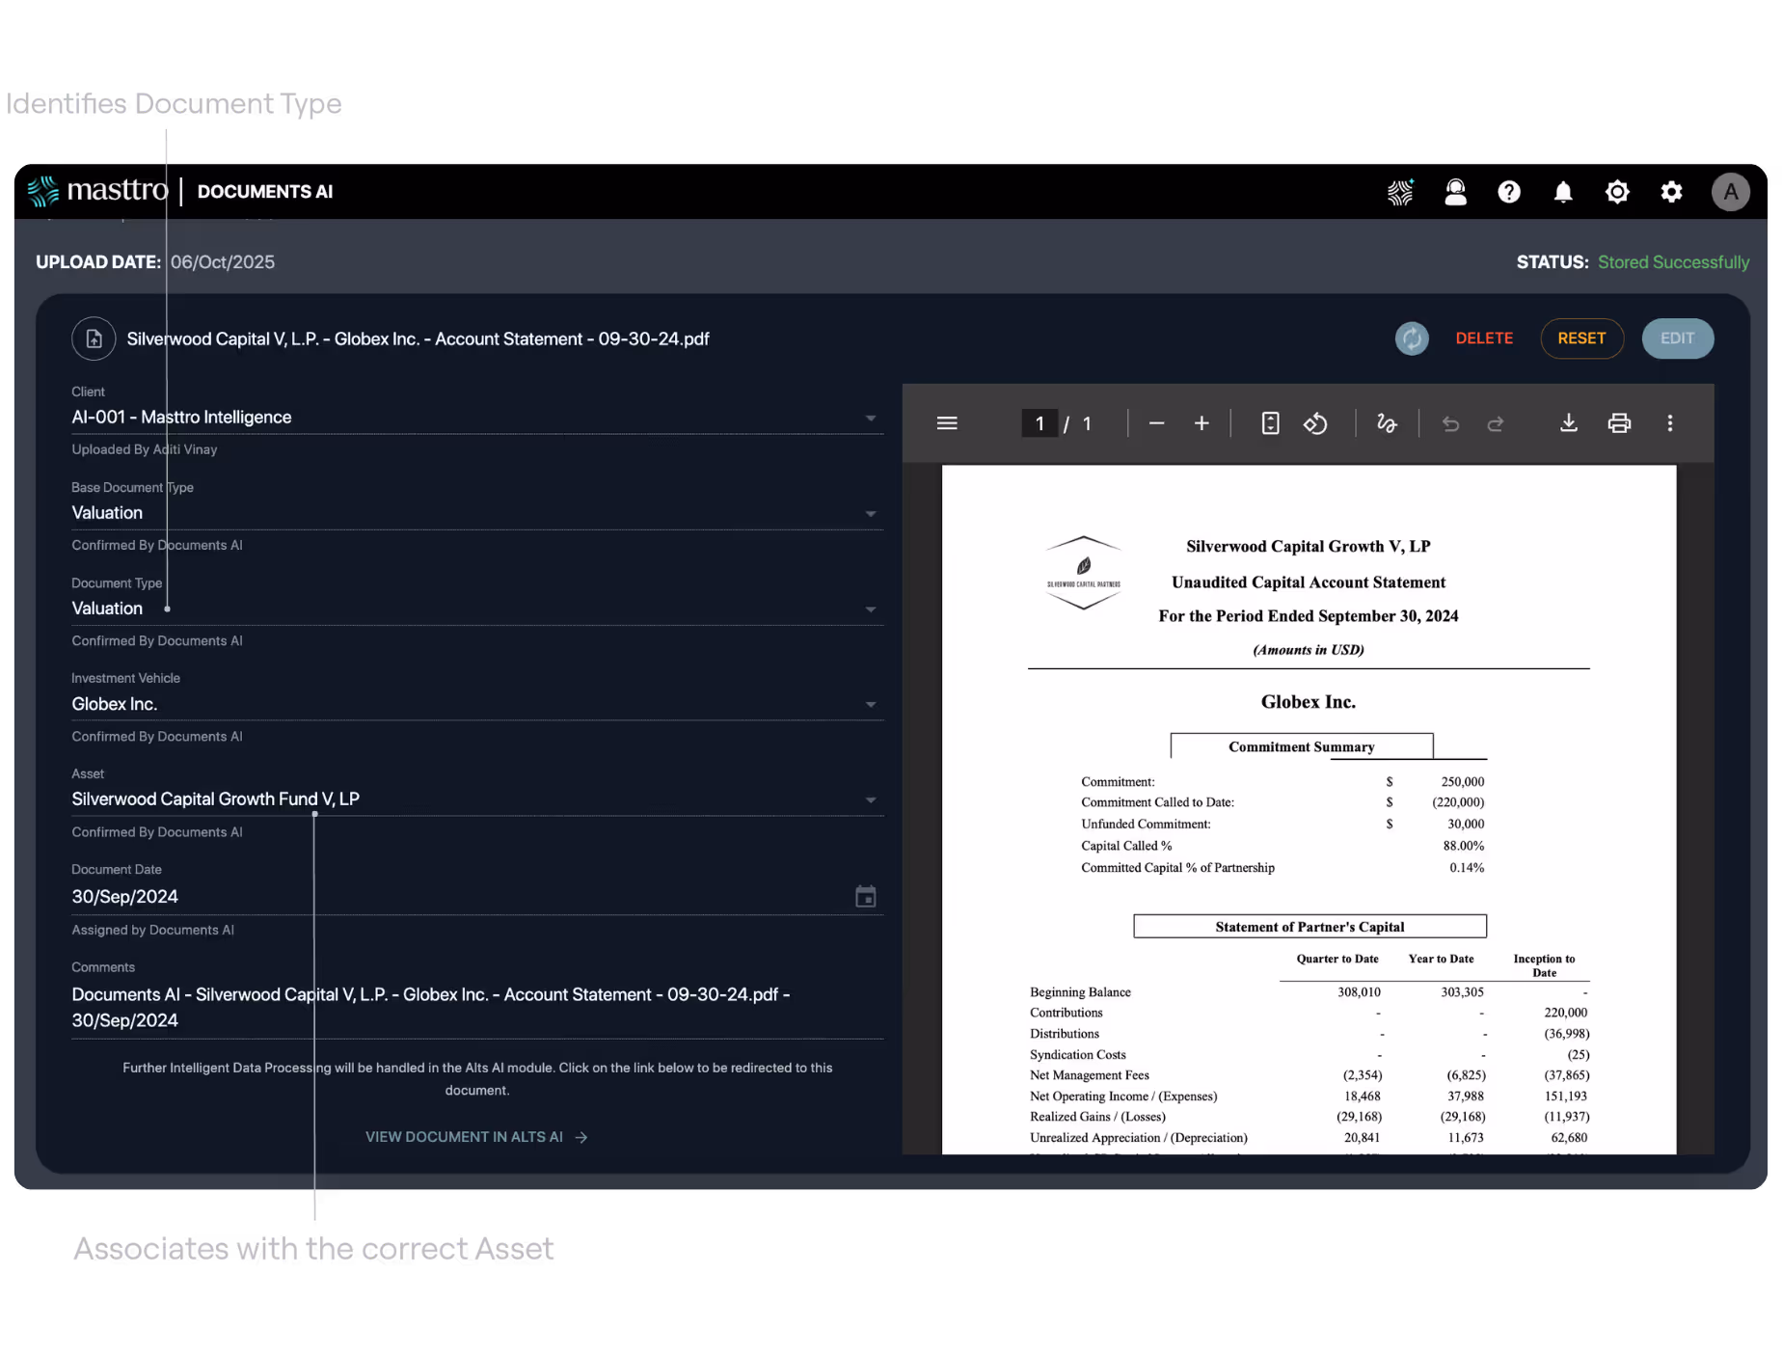Click the RESET button
Image resolution: width=1782 pixels, height=1354 pixels.
[x=1581, y=338]
